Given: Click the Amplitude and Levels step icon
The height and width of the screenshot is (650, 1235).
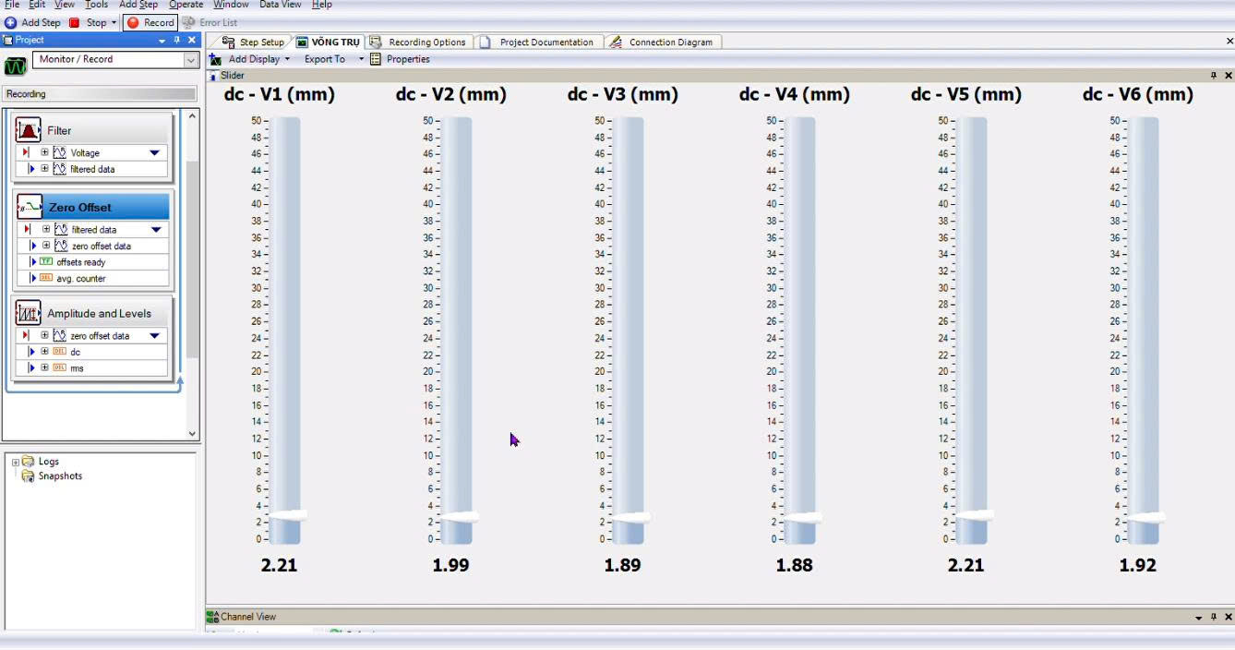Looking at the screenshot, I should [28, 313].
